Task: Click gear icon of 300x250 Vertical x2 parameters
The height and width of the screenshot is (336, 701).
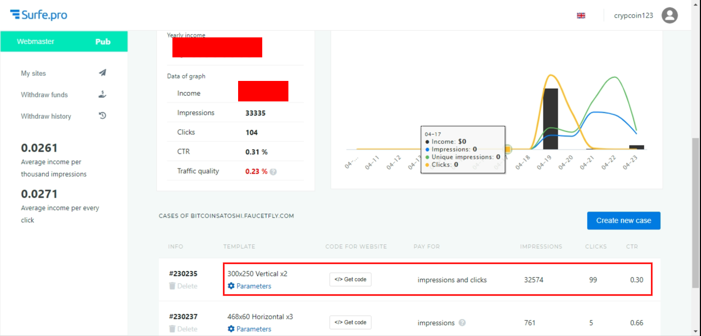Action: pyautogui.click(x=231, y=286)
